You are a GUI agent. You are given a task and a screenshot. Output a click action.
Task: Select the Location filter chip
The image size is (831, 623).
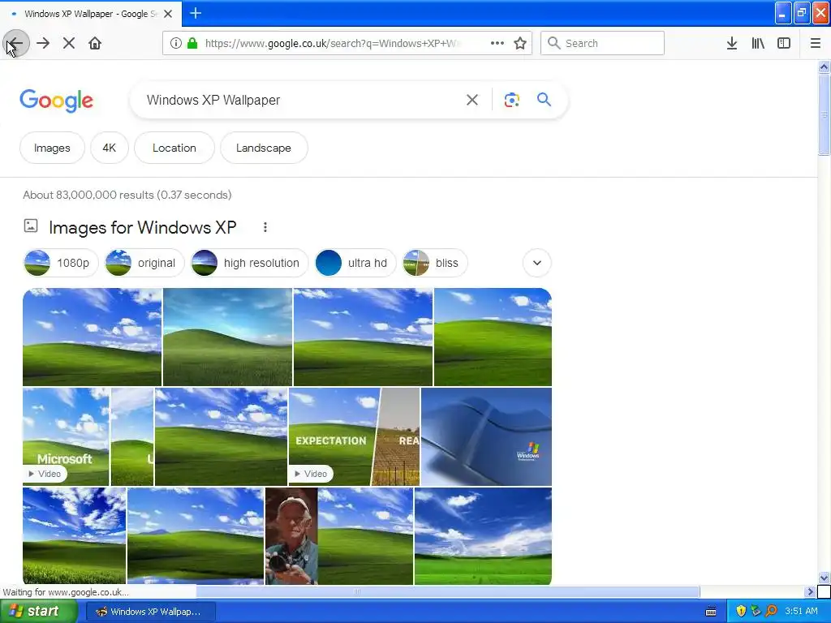(x=174, y=148)
